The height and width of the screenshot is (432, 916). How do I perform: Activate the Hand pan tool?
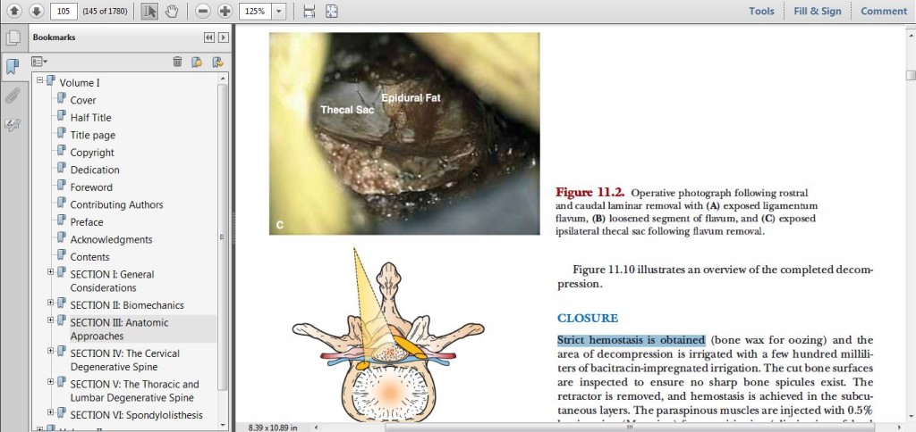click(x=171, y=11)
